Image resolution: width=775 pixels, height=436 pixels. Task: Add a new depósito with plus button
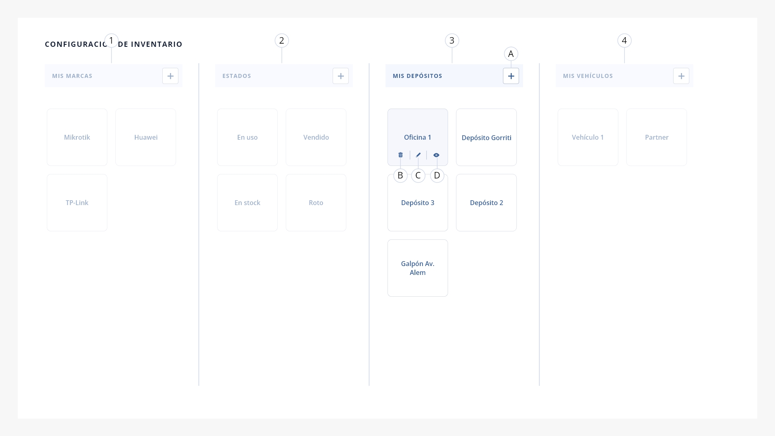[511, 76]
